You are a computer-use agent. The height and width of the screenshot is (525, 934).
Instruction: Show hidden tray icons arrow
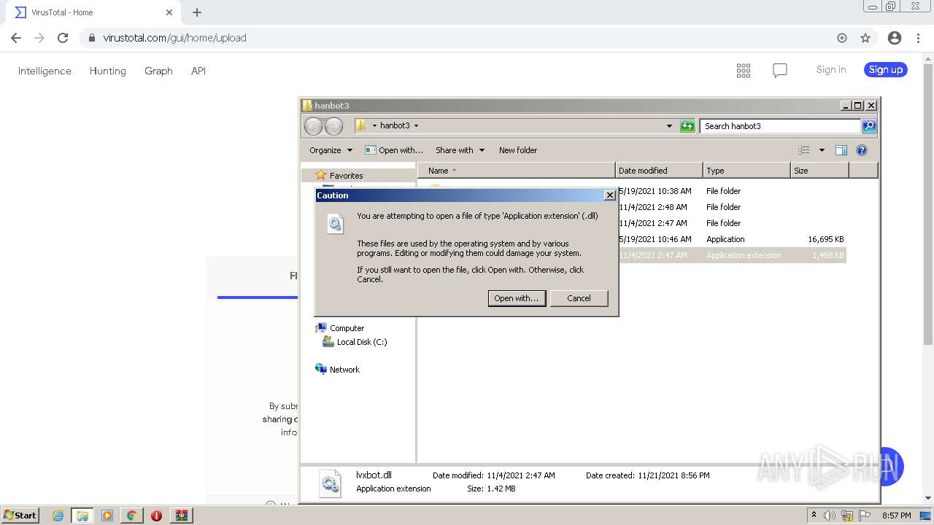point(814,515)
